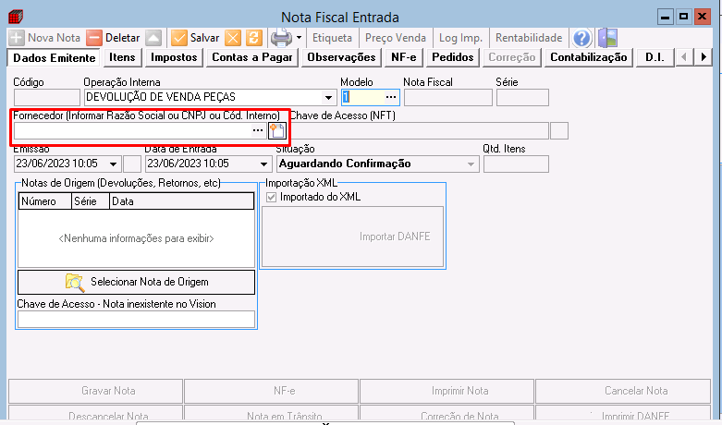Image resolution: width=722 pixels, height=425 pixels.
Task: Expand the Emissão date dropdown
Action: [x=114, y=164]
